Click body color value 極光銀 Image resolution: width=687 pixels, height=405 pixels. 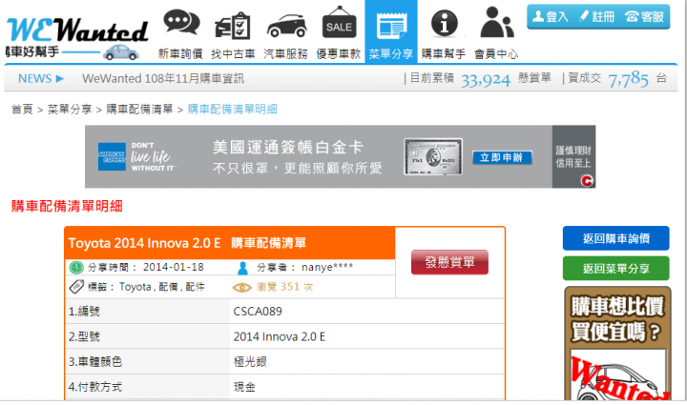[250, 362]
